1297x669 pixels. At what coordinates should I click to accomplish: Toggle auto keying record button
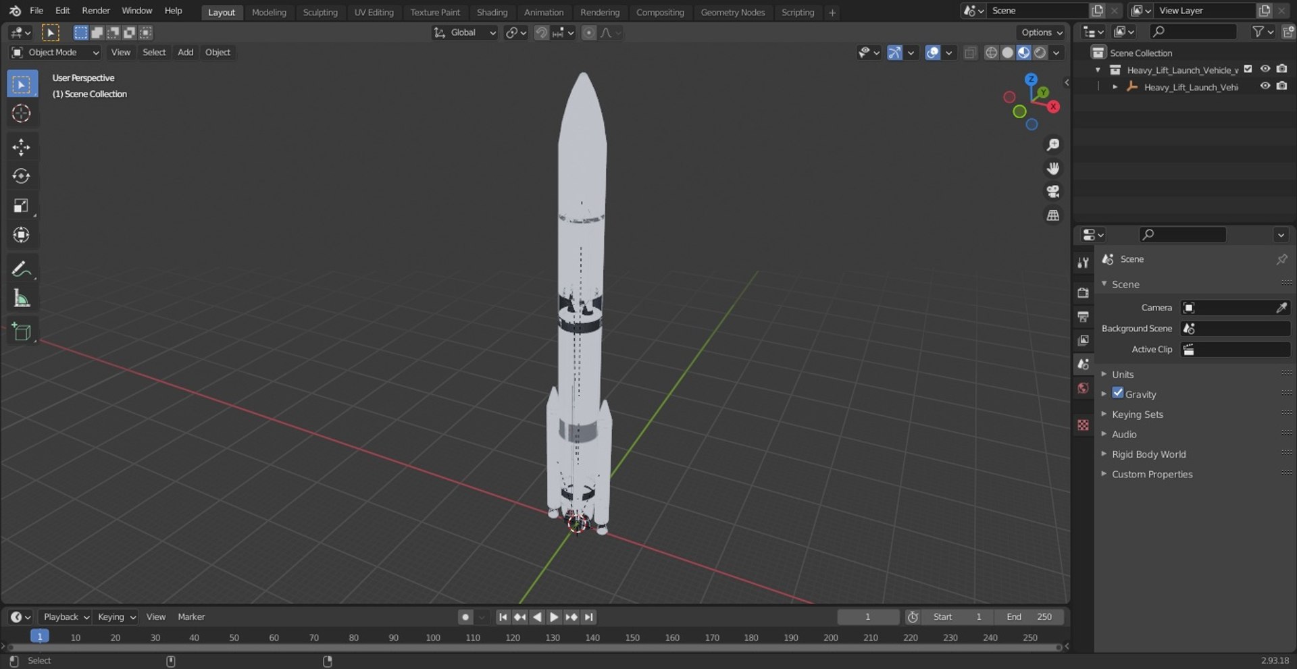point(465,617)
